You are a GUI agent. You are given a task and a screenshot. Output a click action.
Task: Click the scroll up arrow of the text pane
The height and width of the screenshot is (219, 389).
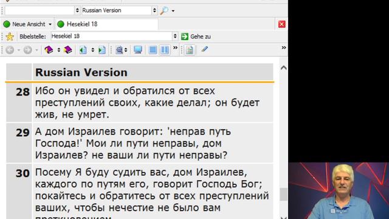pos(284,68)
